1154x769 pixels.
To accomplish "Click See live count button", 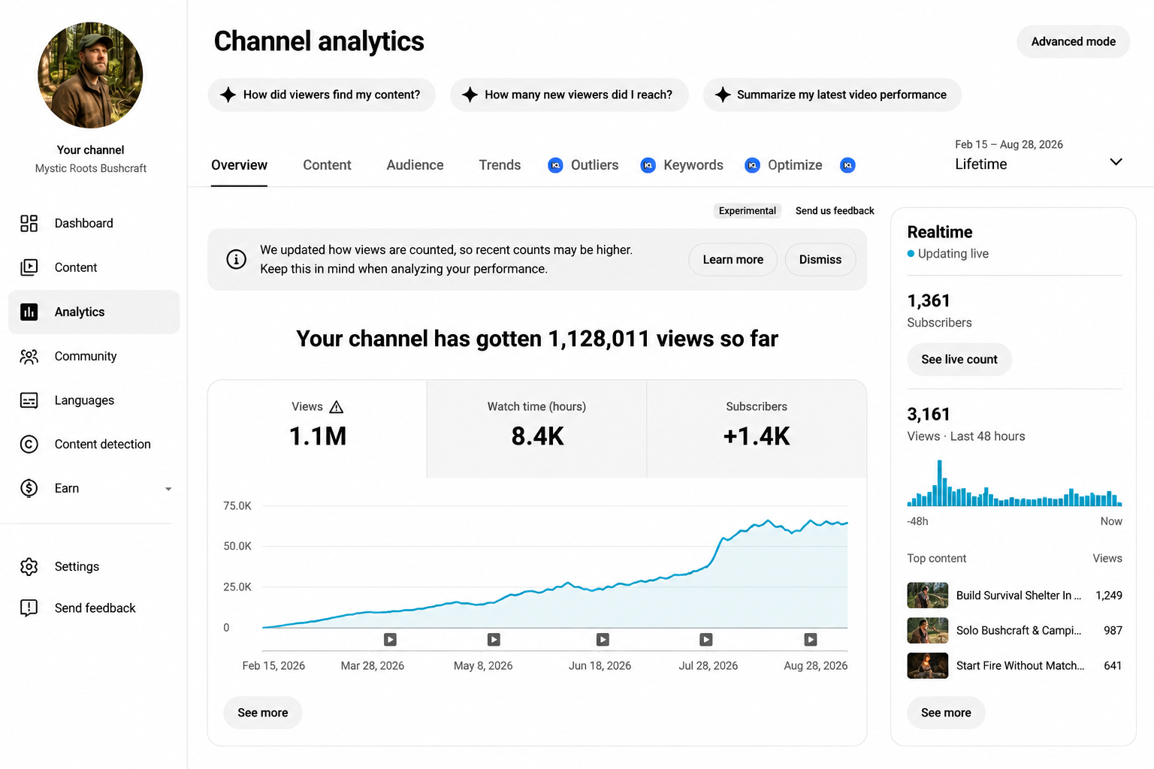I will [959, 360].
